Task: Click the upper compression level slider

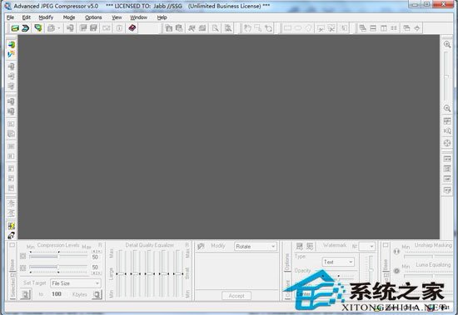Action: (58, 256)
